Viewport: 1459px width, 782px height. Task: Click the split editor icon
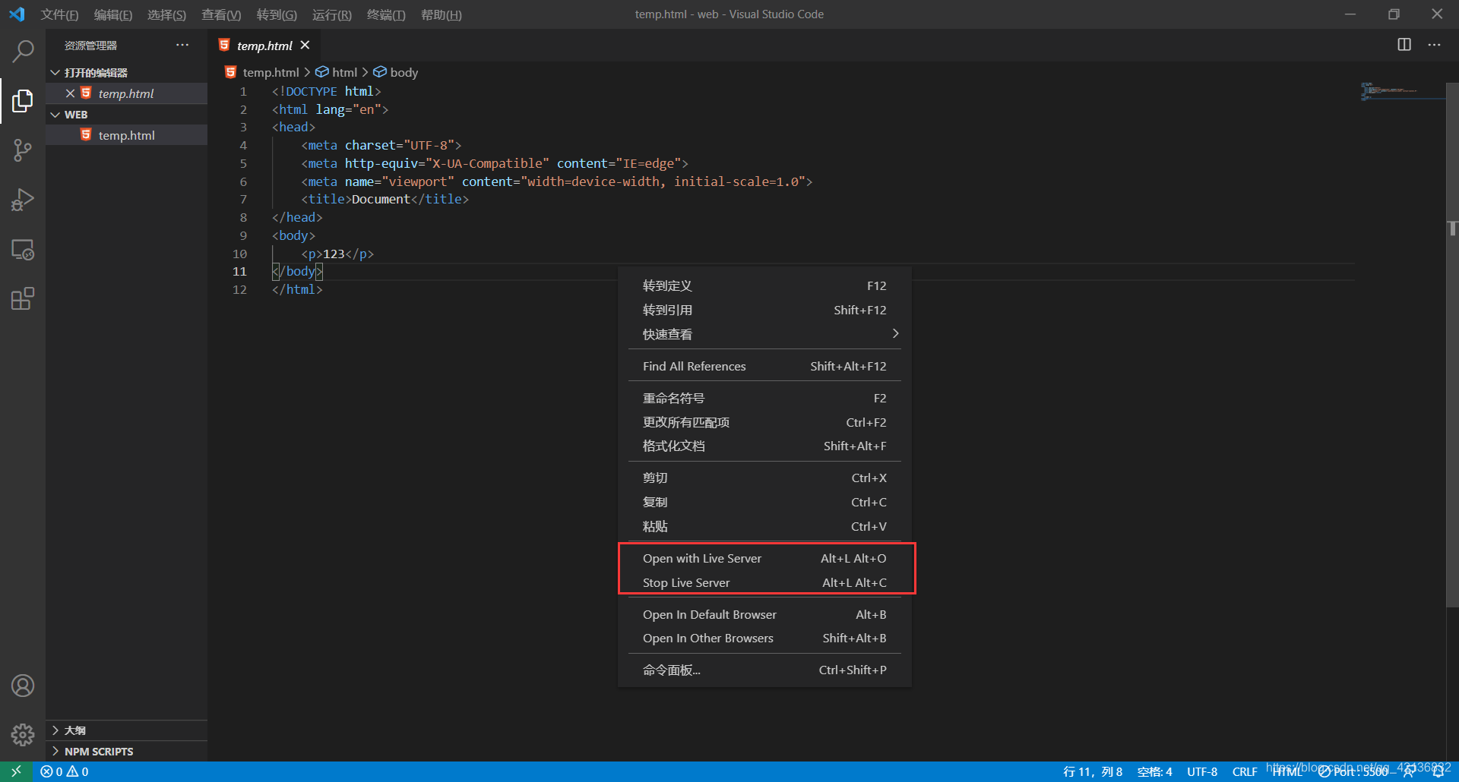tap(1404, 45)
